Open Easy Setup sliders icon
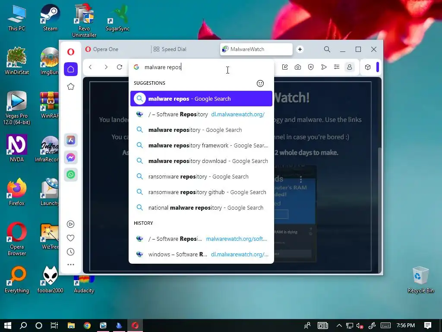Viewport: 442px width, 332px height. tap(337, 67)
